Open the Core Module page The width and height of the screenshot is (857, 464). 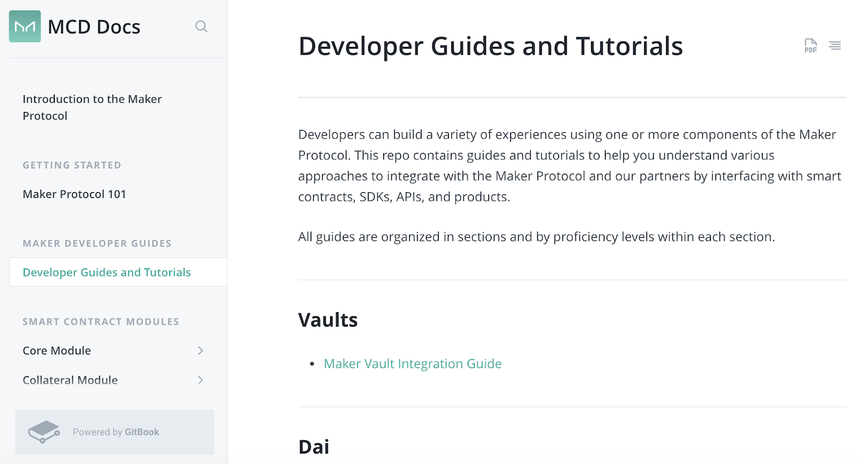(x=57, y=350)
